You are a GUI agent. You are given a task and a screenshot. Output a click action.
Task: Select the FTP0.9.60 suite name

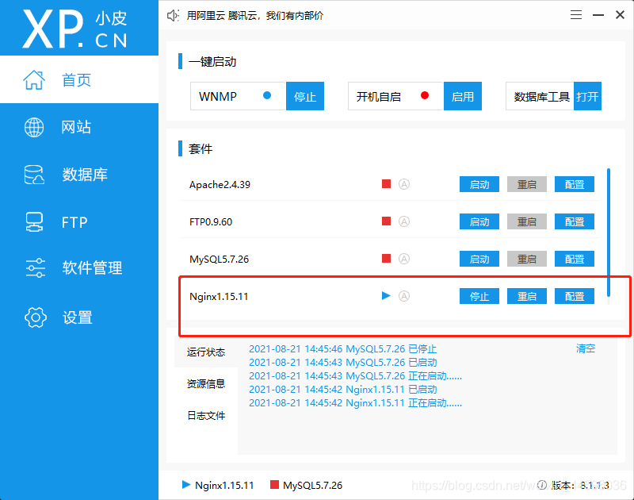pos(211,222)
